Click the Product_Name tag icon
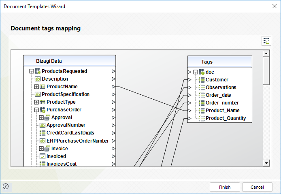The width and height of the screenshot is (281, 194). click(201, 111)
